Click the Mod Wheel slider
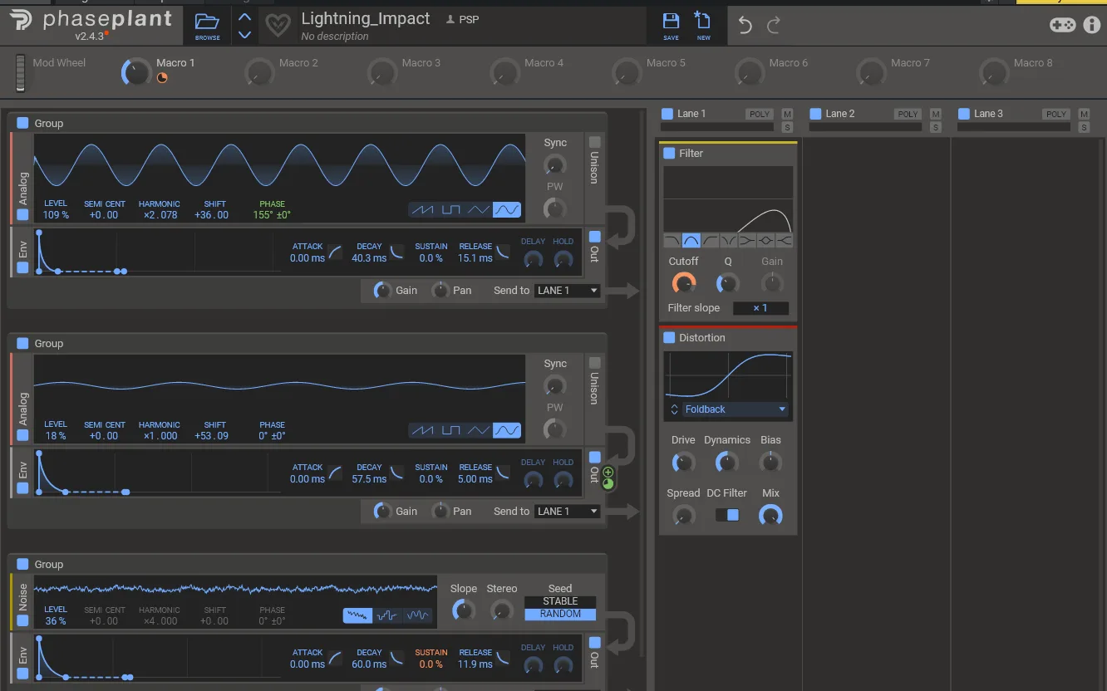1107x691 pixels. [21, 73]
